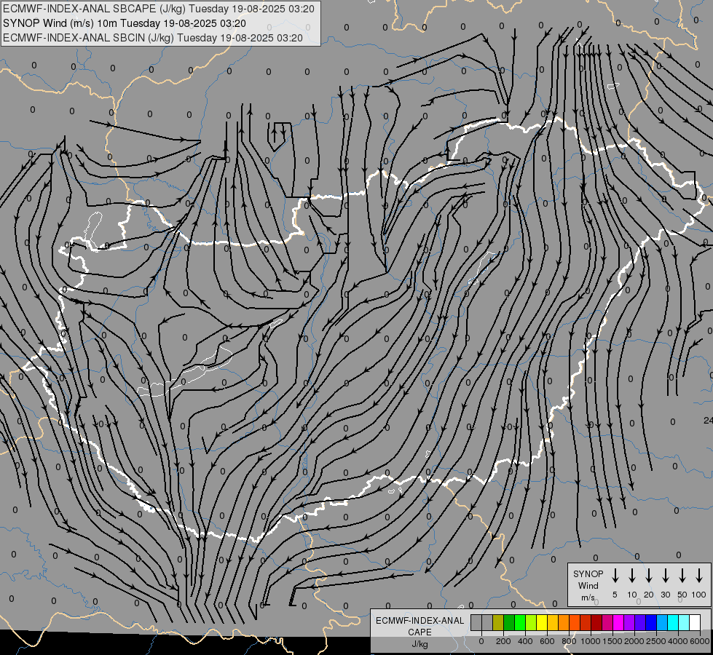
Task: Click the SYNOP Wind 10m title line
Action: click(x=124, y=23)
